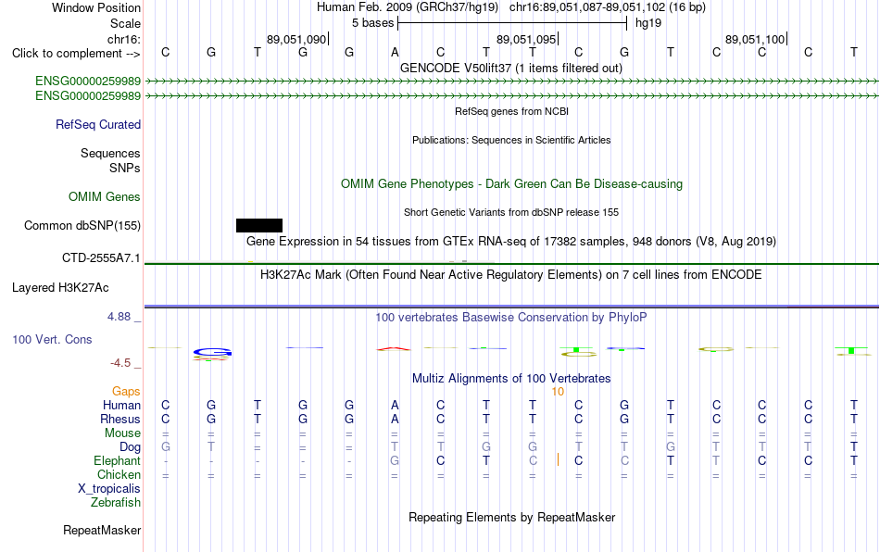The height and width of the screenshot is (552, 880).
Task: Click 'Short Genetic Variants from dbSNP release 155'
Action: (x=511, y=212)
